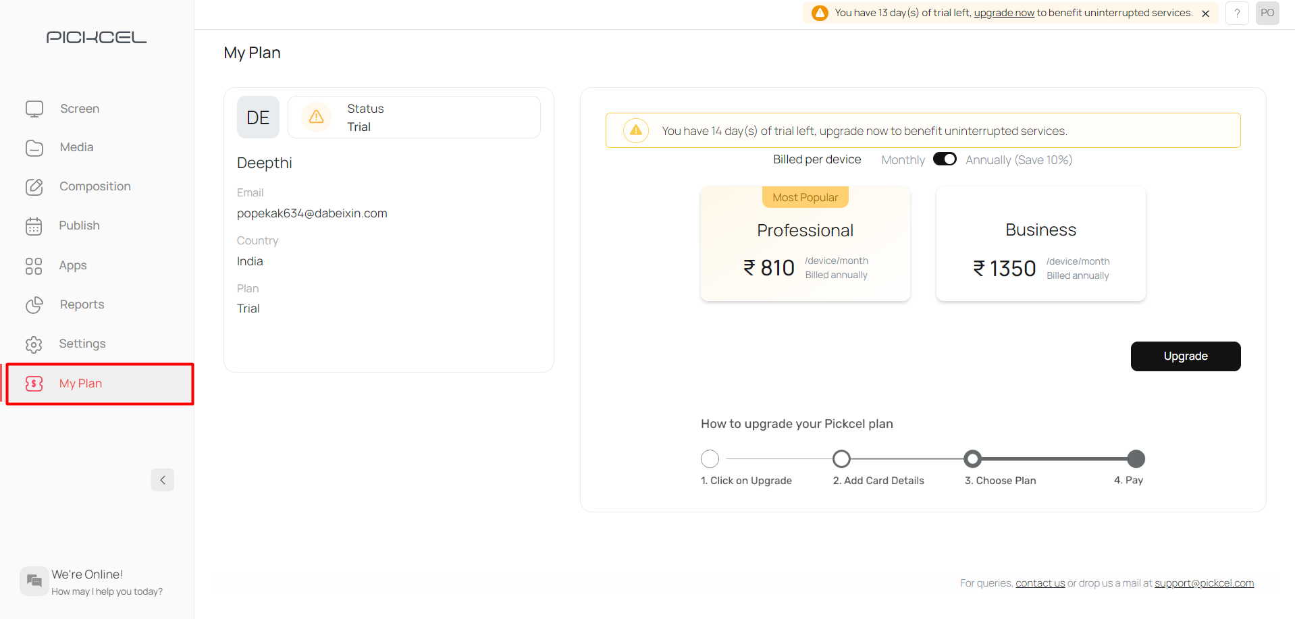The image size is (1295, 619).
Task: Click step 4 circle 'Pay'
Action: pyautogui.click(x=1136, y=459)
